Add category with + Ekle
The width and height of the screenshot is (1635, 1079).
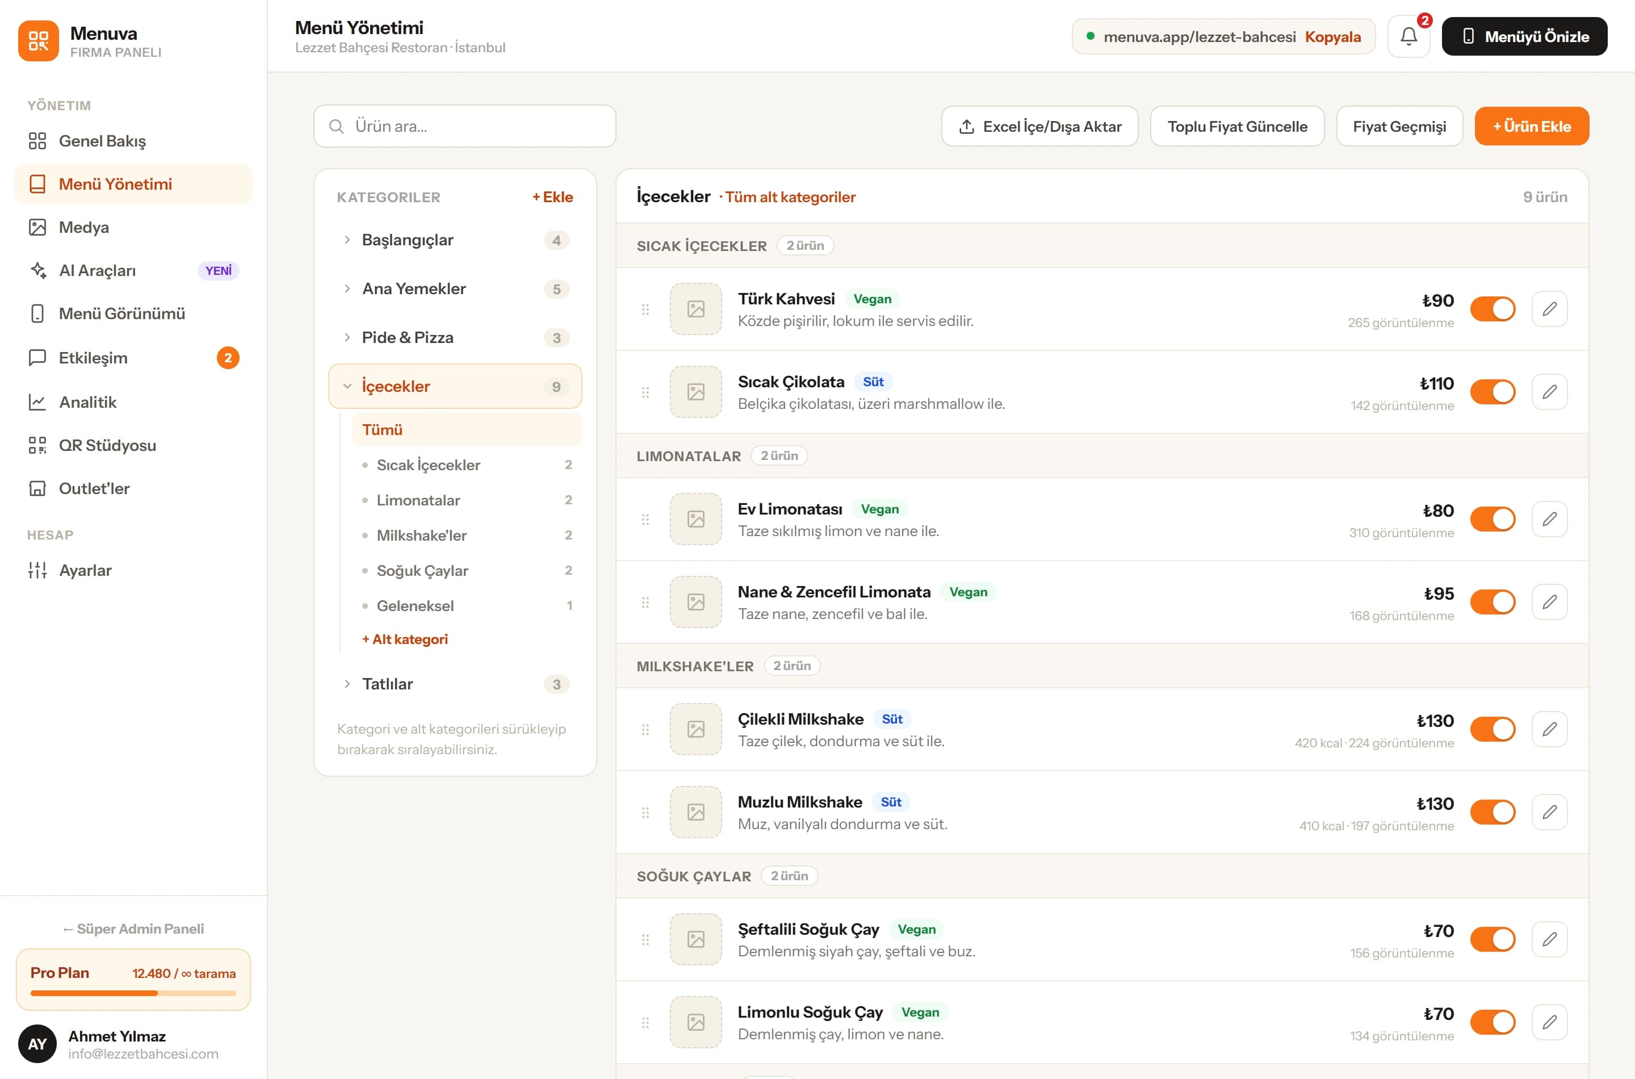[x=552, y=197]
